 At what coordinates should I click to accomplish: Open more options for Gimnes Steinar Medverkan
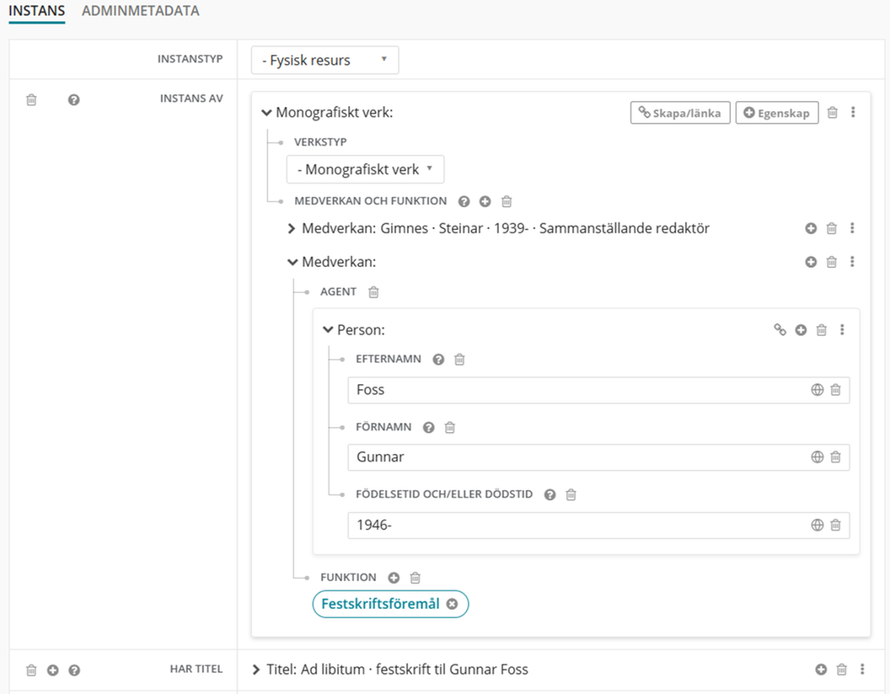[x=852, y=228]
